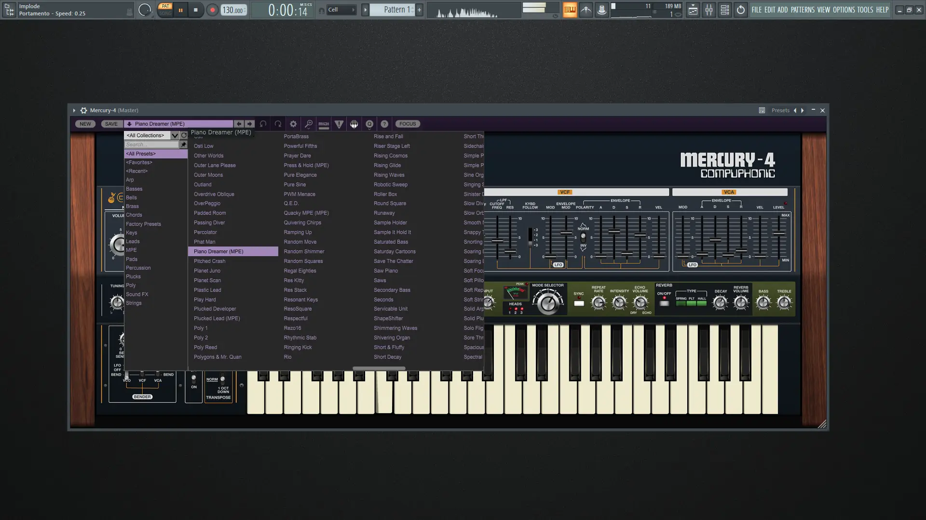Open the PATTERNS menu
Image resolution: width=926 pixels, height=520 pixels.
pos(803,10)
